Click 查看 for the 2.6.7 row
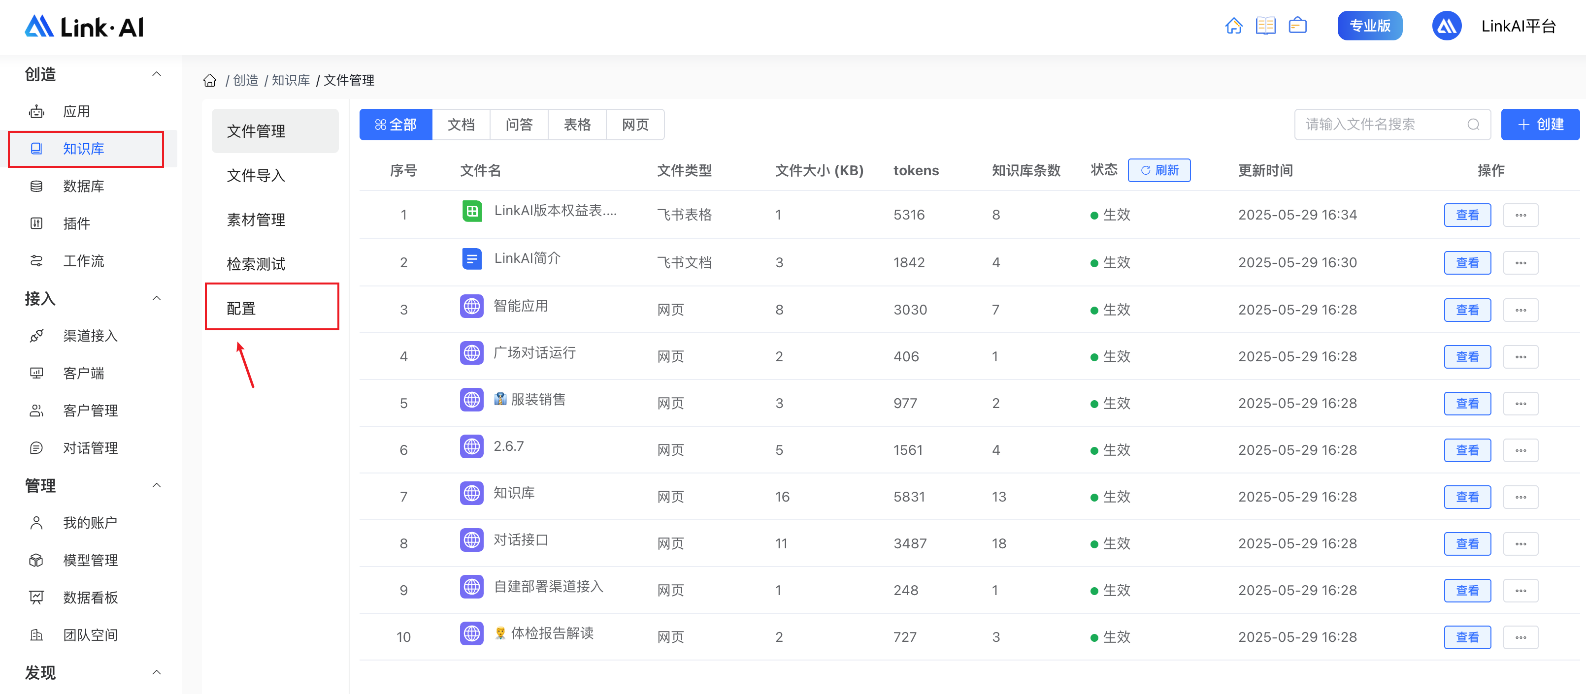The width and height of the screenshot is (1586, 694). point(1467,450)
